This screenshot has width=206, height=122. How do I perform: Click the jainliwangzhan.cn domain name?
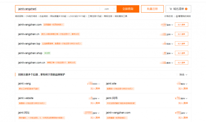[29, 34]
